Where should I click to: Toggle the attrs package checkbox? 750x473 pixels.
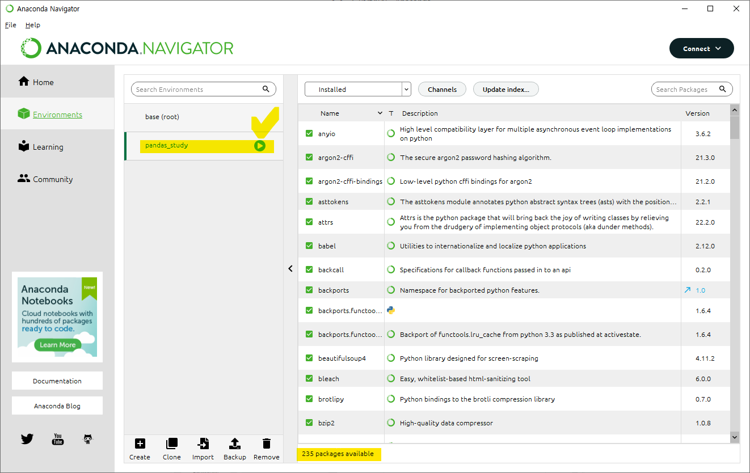[x=309, y=222]
